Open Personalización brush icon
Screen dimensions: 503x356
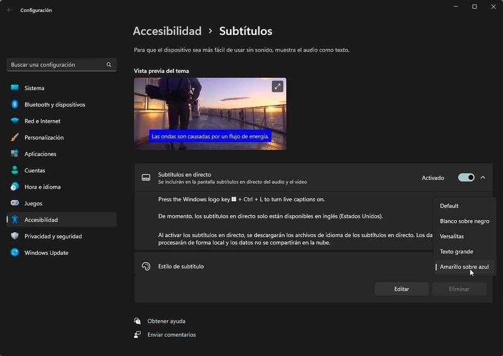[14, 137]
